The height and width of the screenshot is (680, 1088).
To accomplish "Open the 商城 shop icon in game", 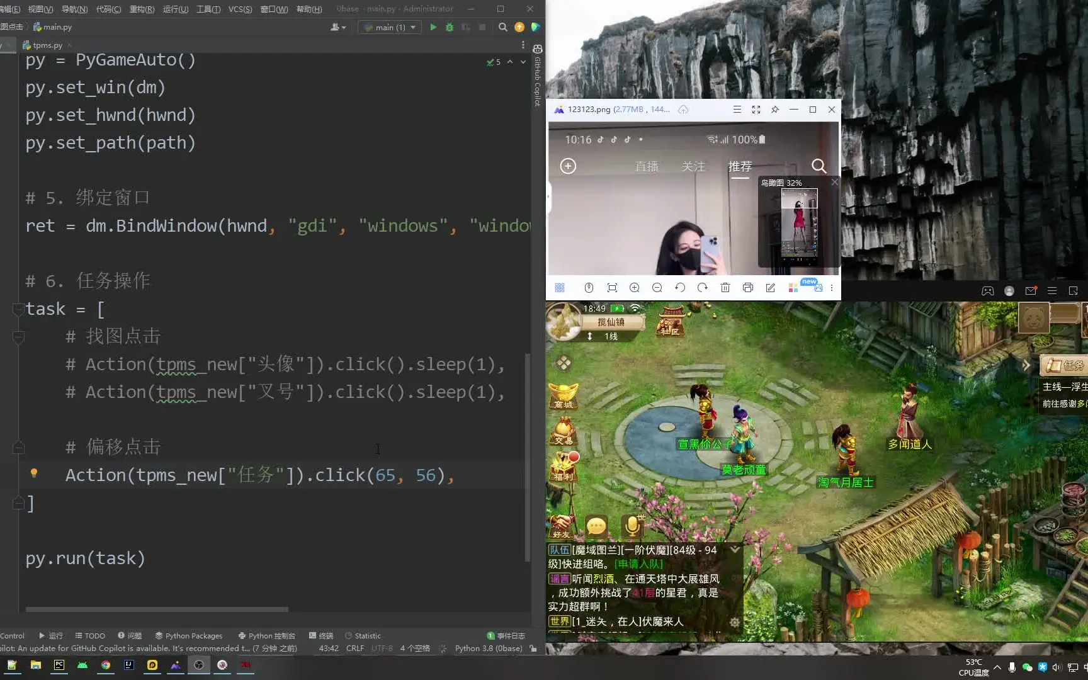I will pyautogui.click(x=564, y=396).
